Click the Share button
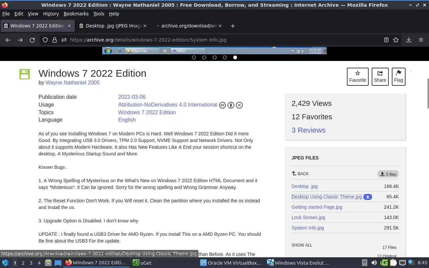 (x=380, y=77)
